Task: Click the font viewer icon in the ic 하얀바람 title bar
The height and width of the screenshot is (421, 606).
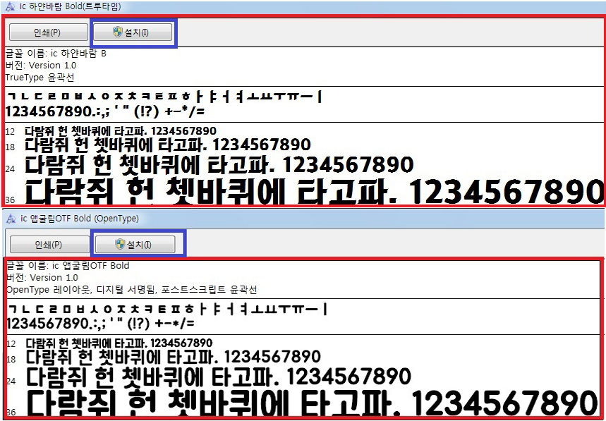Action: tap(10, 7)
